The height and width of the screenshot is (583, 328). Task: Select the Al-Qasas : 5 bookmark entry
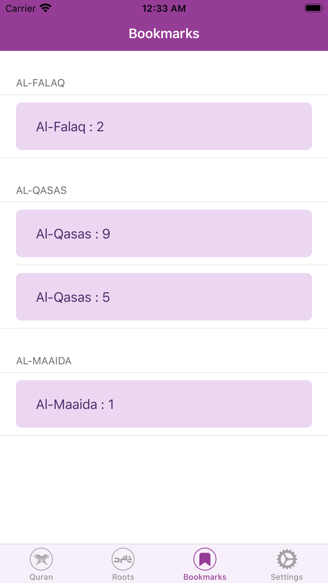(x=164, y=297)
